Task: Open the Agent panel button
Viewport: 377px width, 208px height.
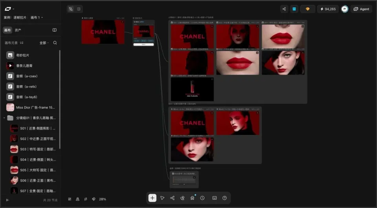Action: click(x=361, y=9)
